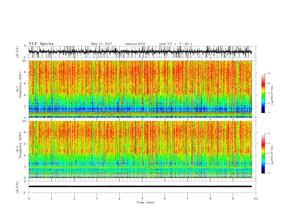Click the "VLF Spectra" plot title
Image resolution: width=288 pixels, height=223 pixels.
point(41,44)
